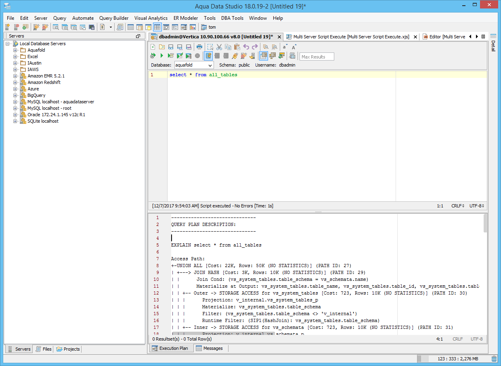Viewport: 501px width, 366px height.
Task: Toggle the grid results view button in editor toolbar
Action: [263, 56]
